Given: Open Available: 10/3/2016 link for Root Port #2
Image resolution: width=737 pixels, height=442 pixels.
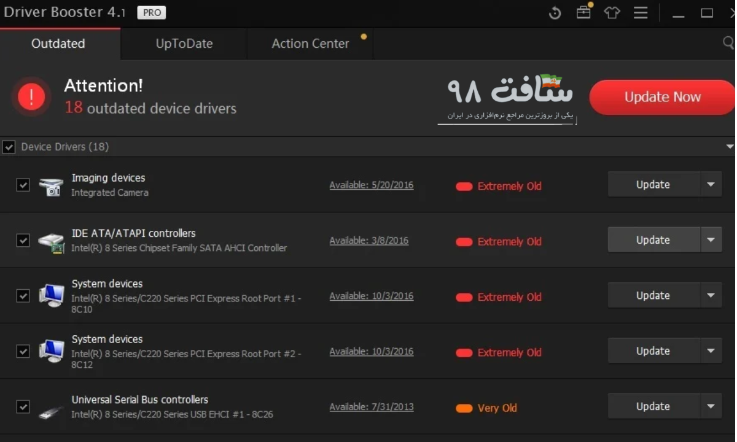Looking at the screenshot, I should 372,351.
